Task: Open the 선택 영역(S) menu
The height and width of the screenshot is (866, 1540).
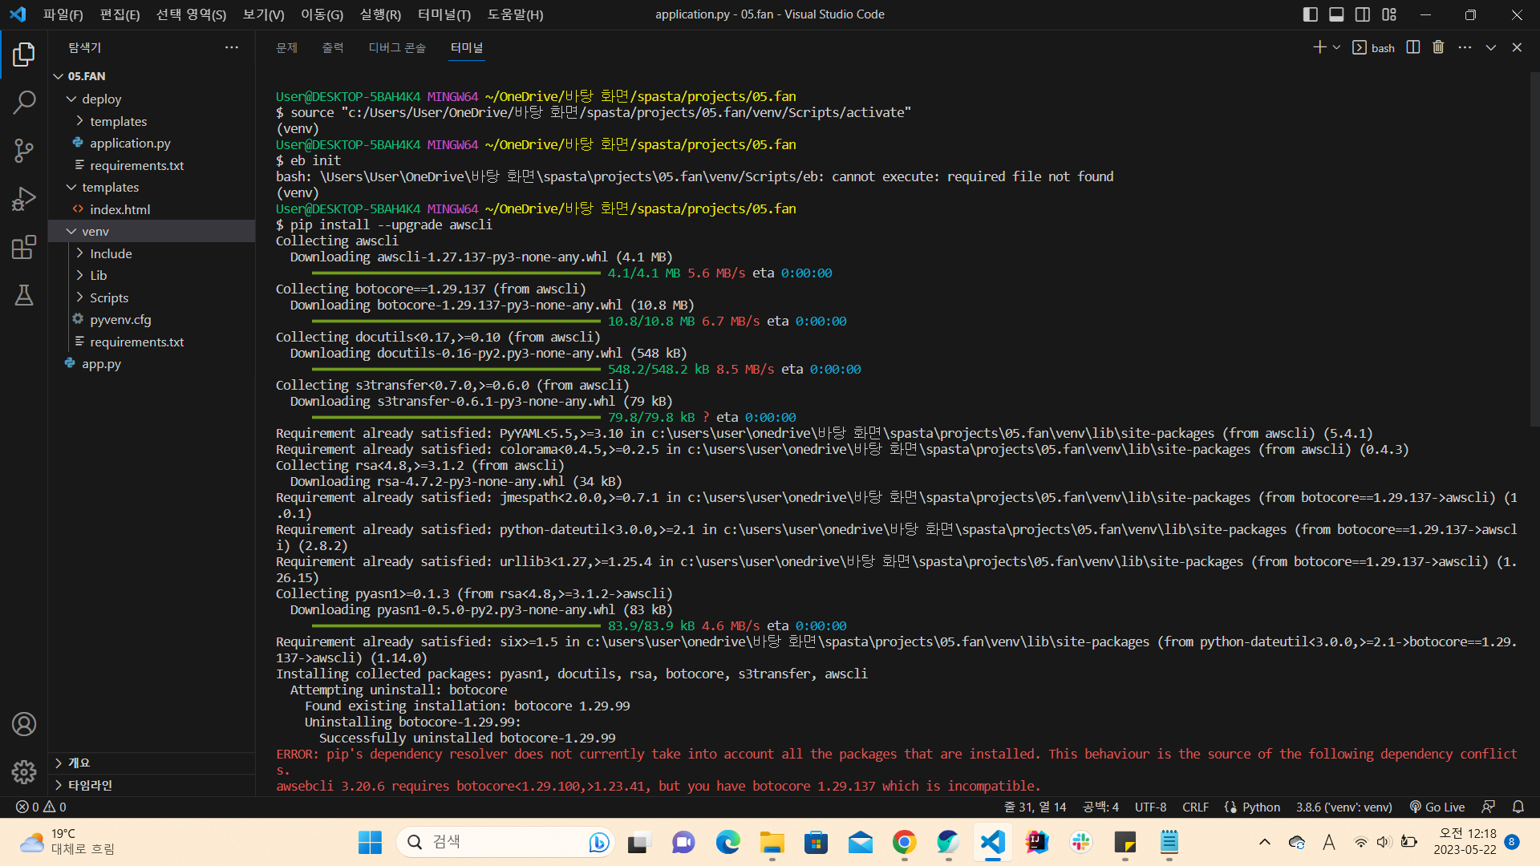Action: (x=191, y=14)
